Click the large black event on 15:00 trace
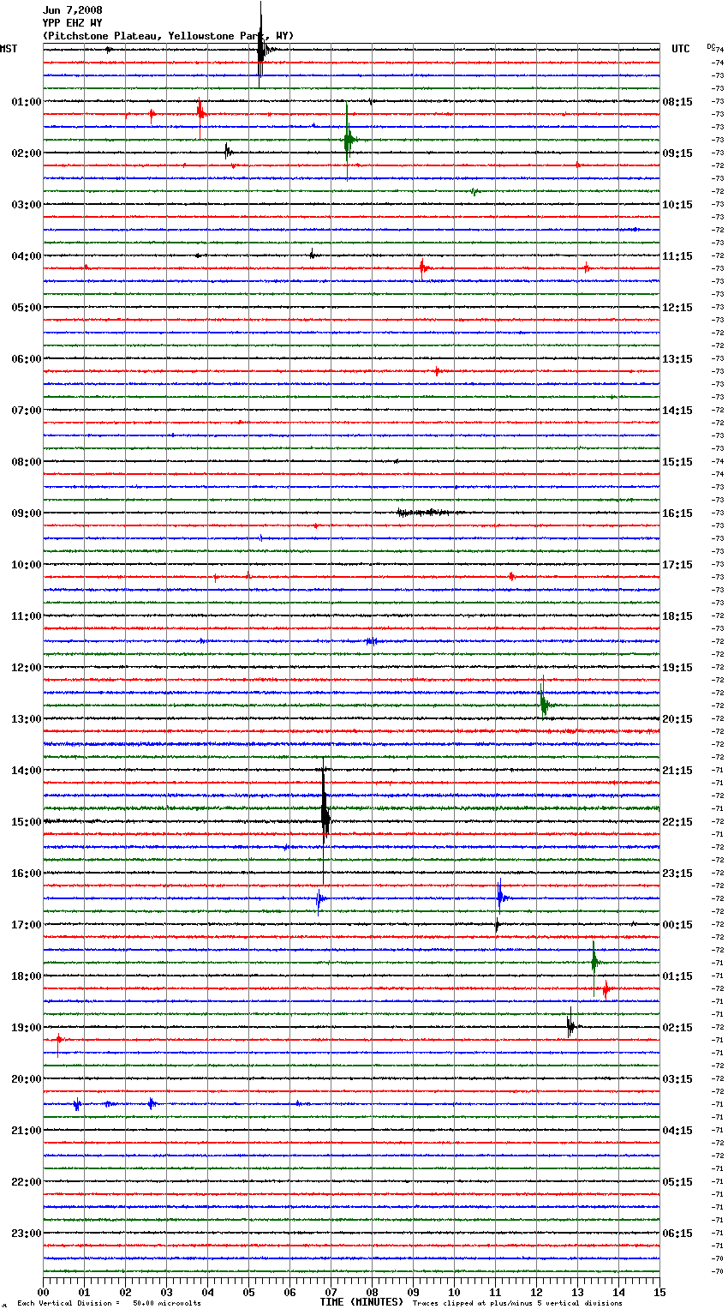 325,819
